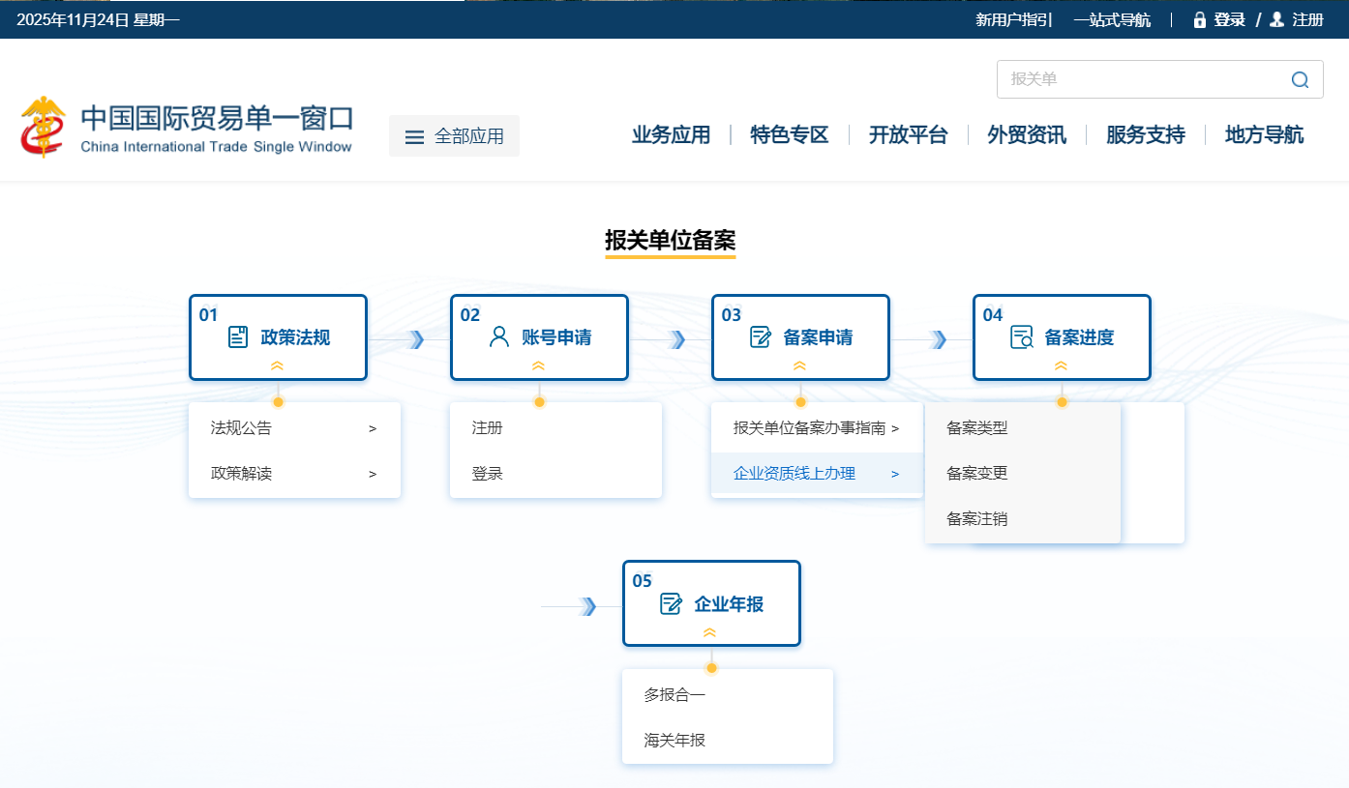Screen dimensions: 1349x788
Task: Expand 报关单位备案办事指南 submenu arrow
Action: tap(895, 428)
